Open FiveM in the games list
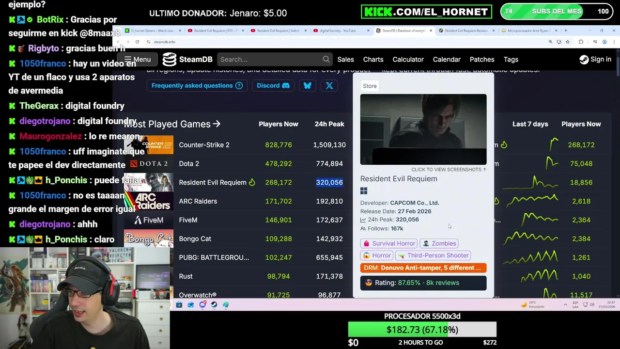 click(x=188, y=220)
